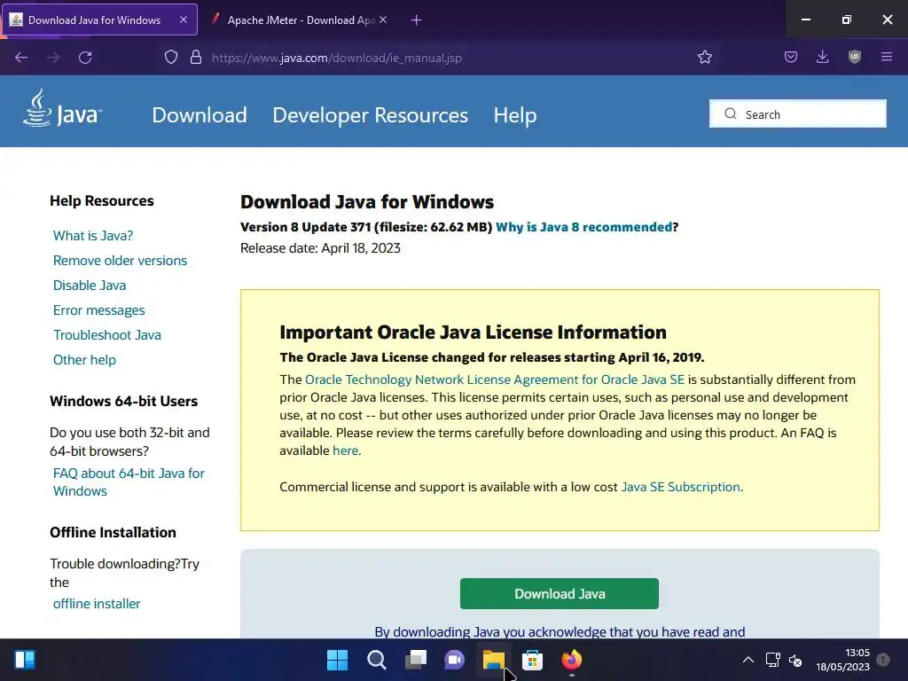Viewport: 908px width, 681px height.
Task: Open the 'Remove older versions' link
Action: 120,261
